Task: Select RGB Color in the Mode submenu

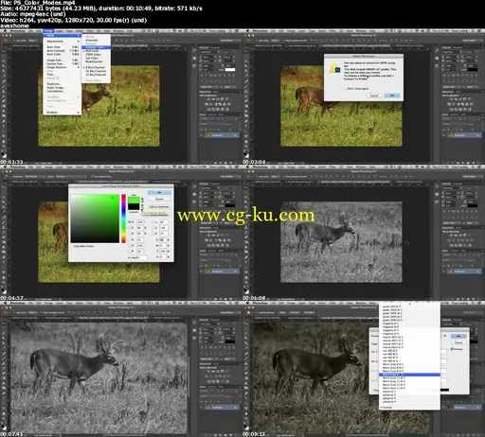Action: point(96,51)
